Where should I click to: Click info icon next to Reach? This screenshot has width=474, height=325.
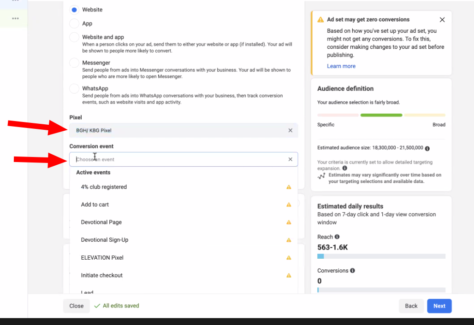pyautogui.click(x=337, y=237)
